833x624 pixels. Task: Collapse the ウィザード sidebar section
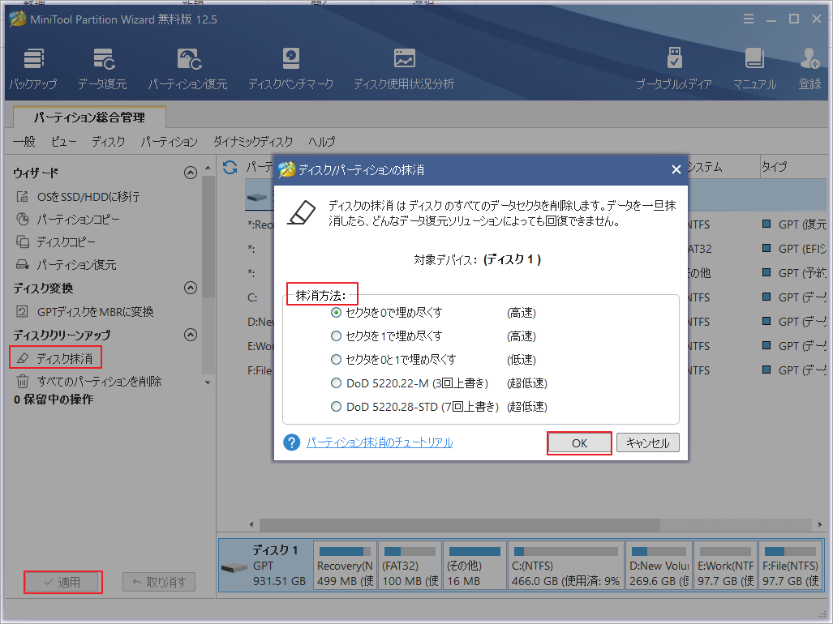191,172
